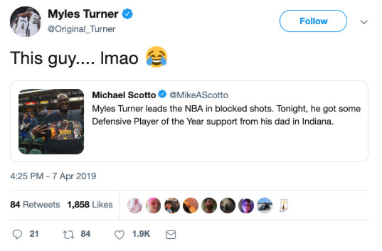Click the laughing-crying emoji in tweet
Image resolution: width=382 pixels, height=251 pixels.
pos(156,58)
